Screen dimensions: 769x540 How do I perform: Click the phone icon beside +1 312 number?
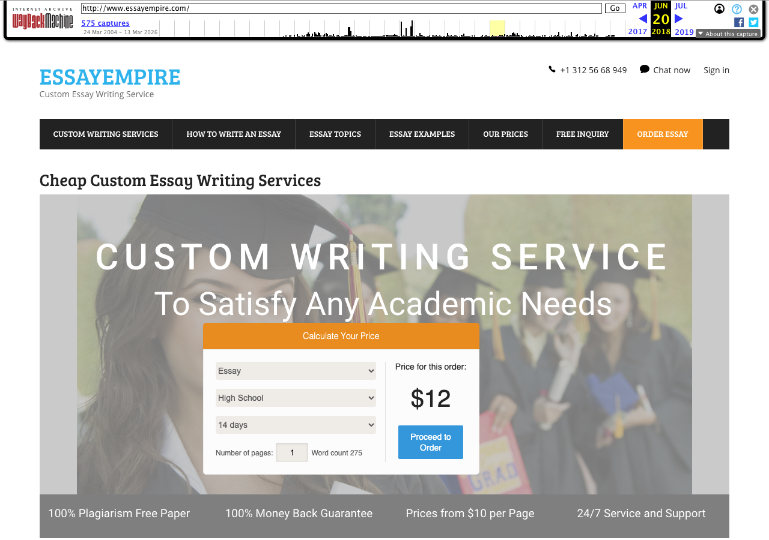[552, 70]
